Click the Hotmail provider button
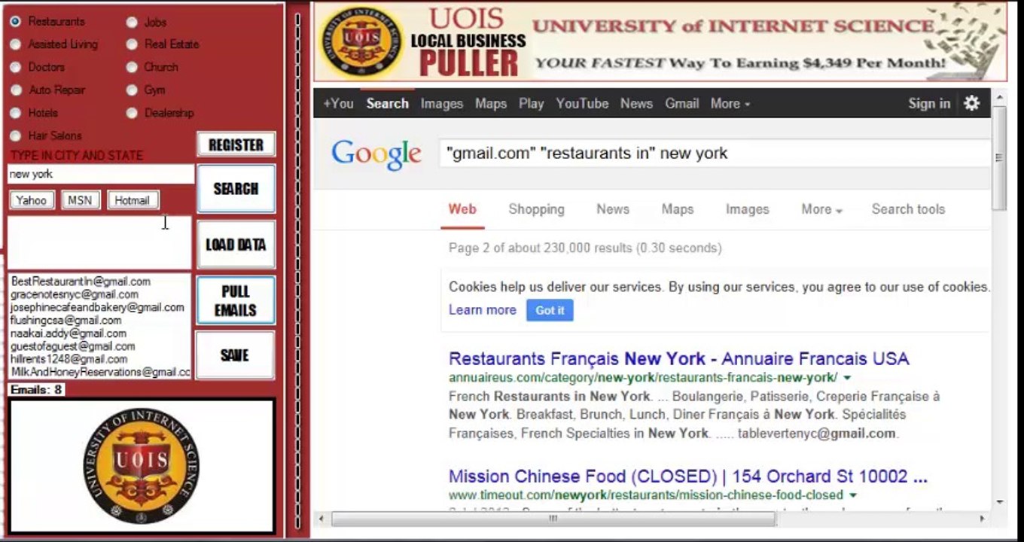 point(133,200)
